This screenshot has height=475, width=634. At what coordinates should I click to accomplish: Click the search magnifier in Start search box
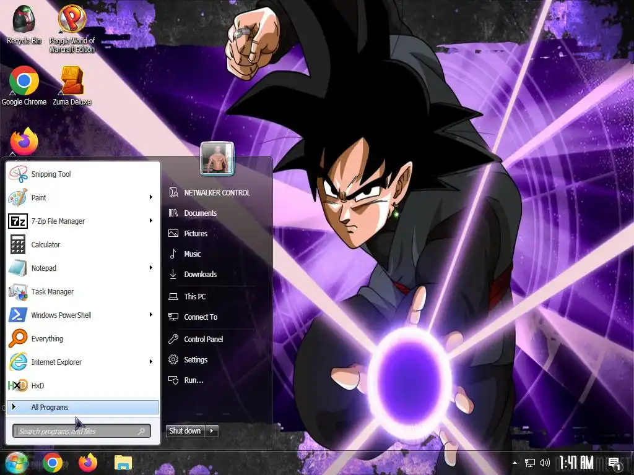(x=141, y=431)
